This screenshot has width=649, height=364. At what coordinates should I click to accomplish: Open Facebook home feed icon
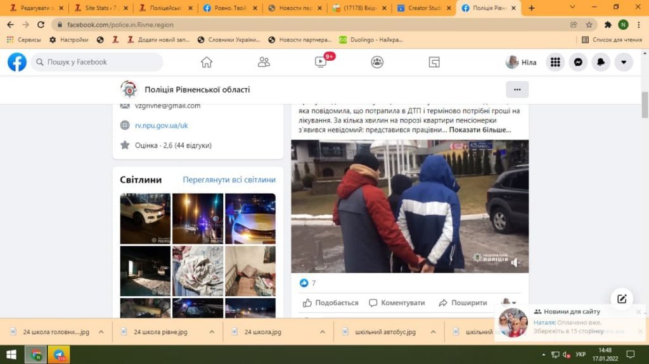206,62
